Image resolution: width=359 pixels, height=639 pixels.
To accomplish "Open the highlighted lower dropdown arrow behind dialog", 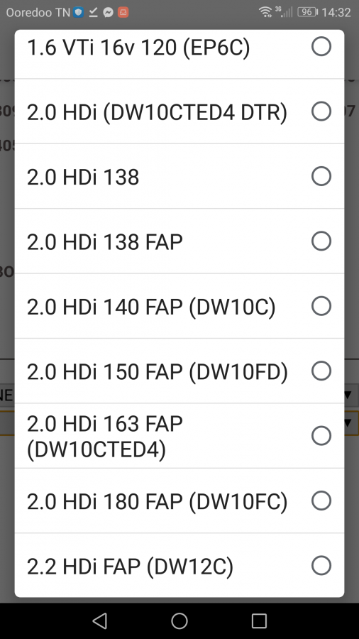I will tap(348, 422).
